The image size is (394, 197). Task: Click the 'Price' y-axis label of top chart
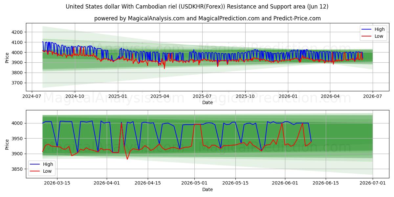(x=7, y=57)
